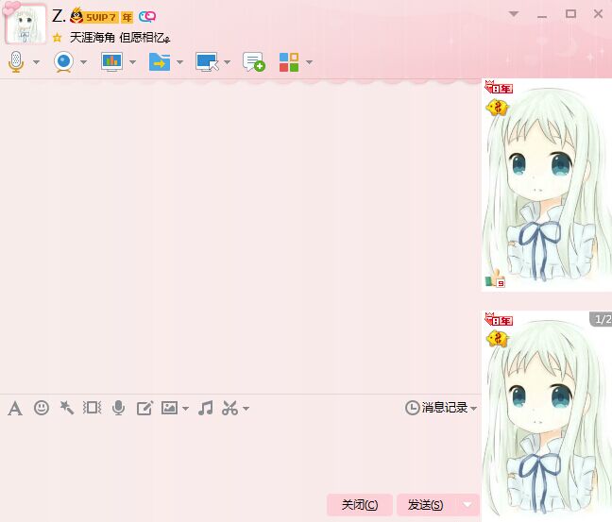Minimize the chat window
612x522 pixels.
tap(542, 16)
